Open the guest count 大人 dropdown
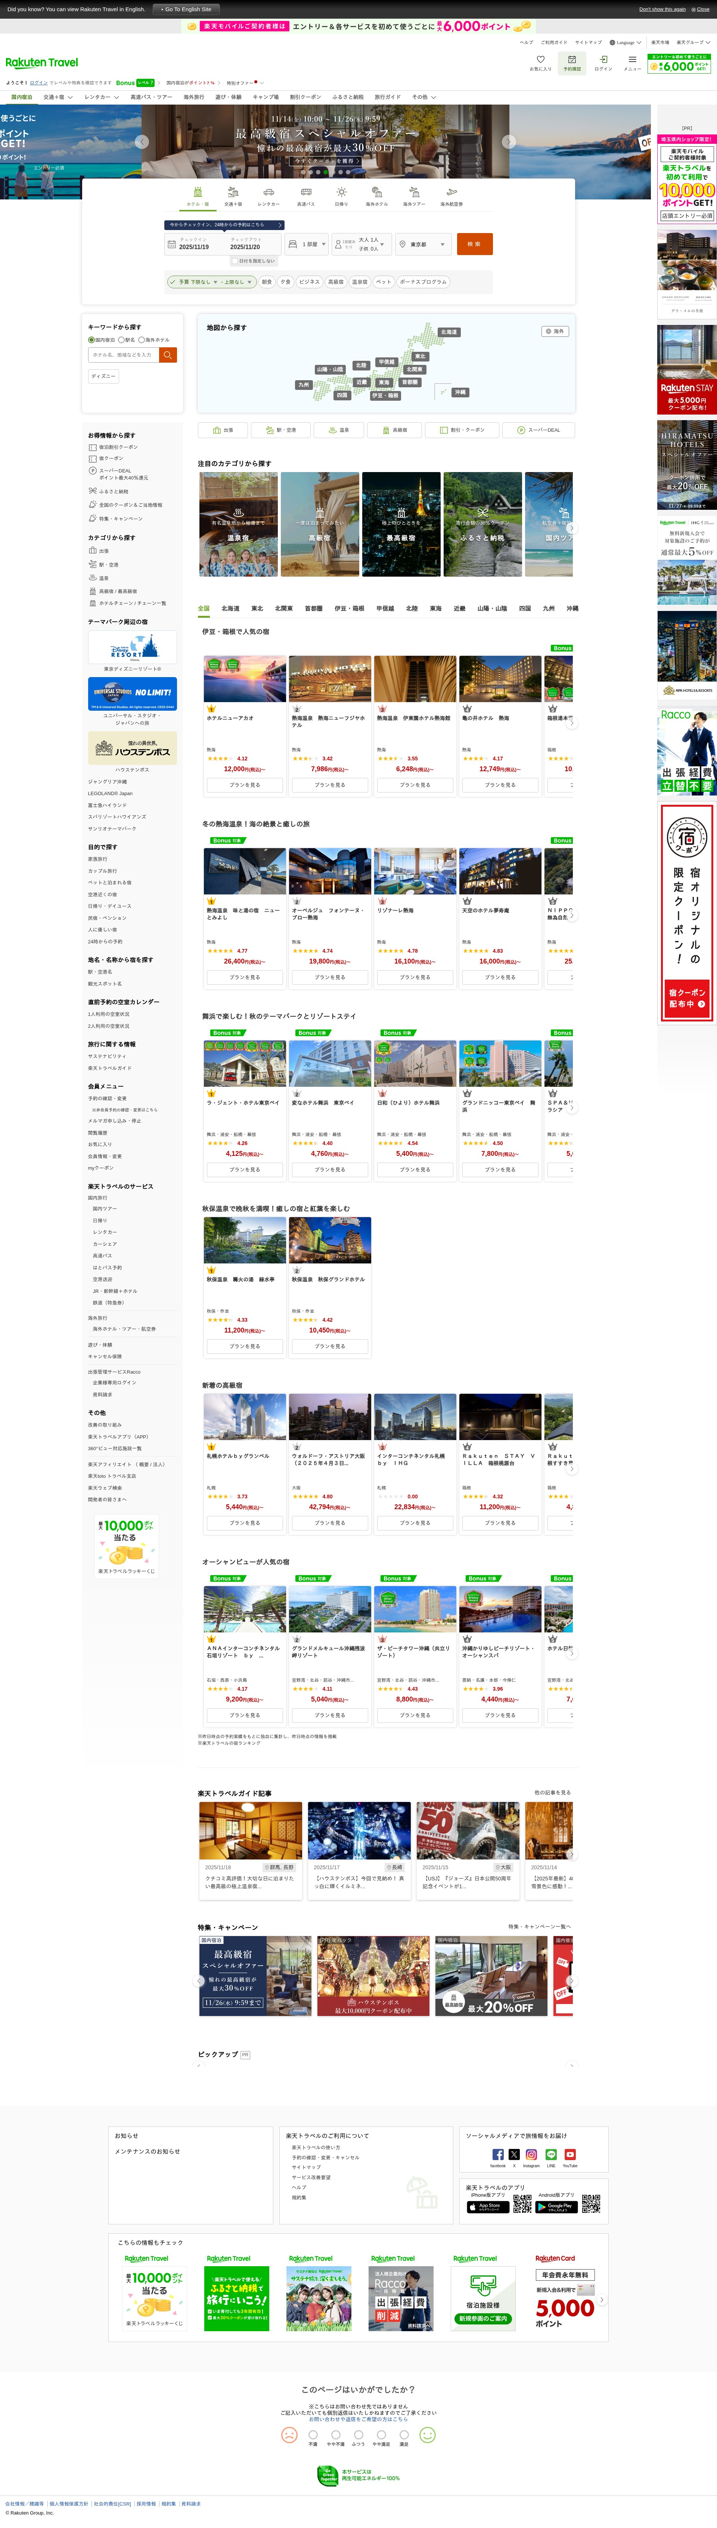This screenshot has width=717, height=2528. [362, 244]
